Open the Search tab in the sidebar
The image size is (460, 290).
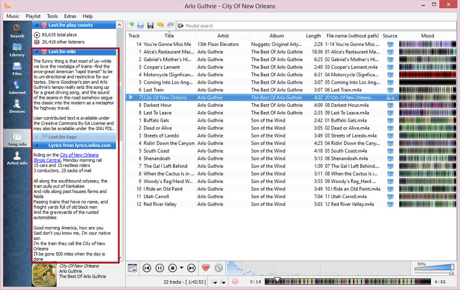coord(17,31)
